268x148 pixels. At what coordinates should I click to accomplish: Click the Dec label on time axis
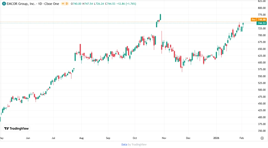point(188,138)
